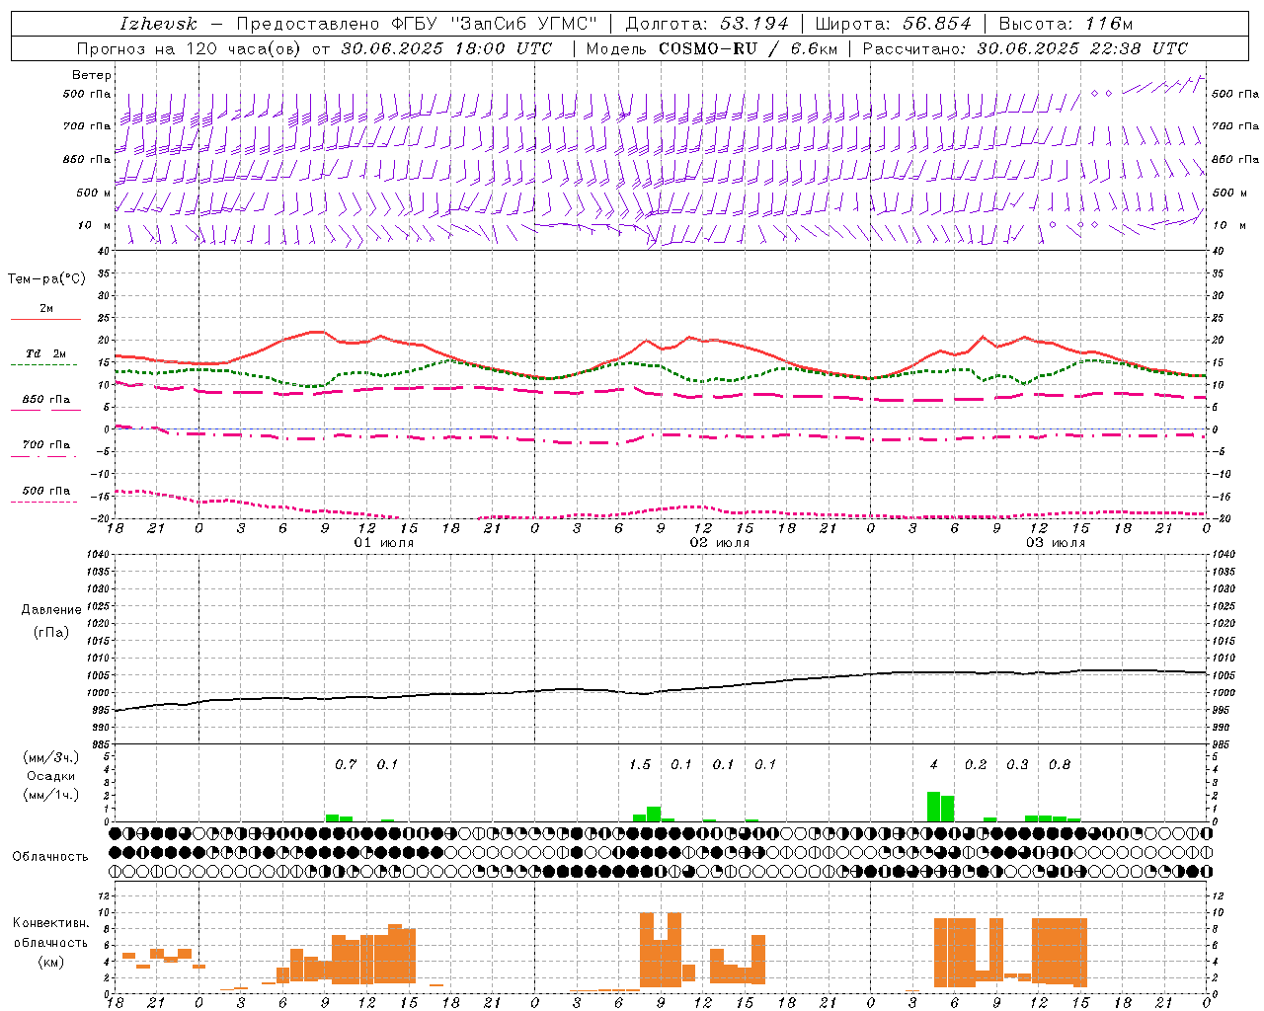Image resolution: width=1264 pixels, height=1011 pixels.
Task: Click the "0.3" precipitation value
Action: [x=1017, y=764]
